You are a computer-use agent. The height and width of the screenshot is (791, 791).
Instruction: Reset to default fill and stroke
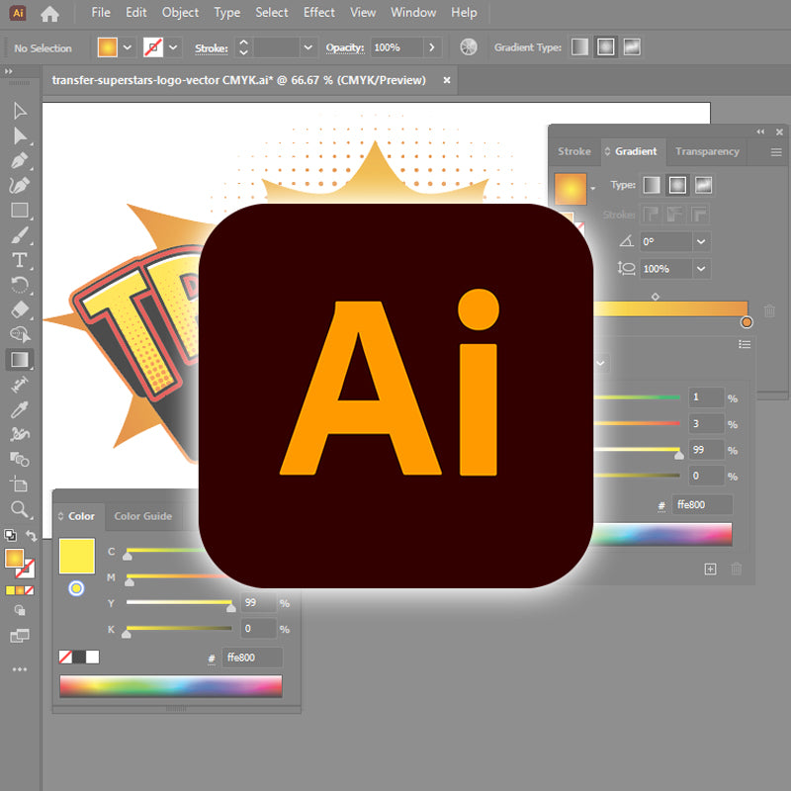(x=10, y=535)
